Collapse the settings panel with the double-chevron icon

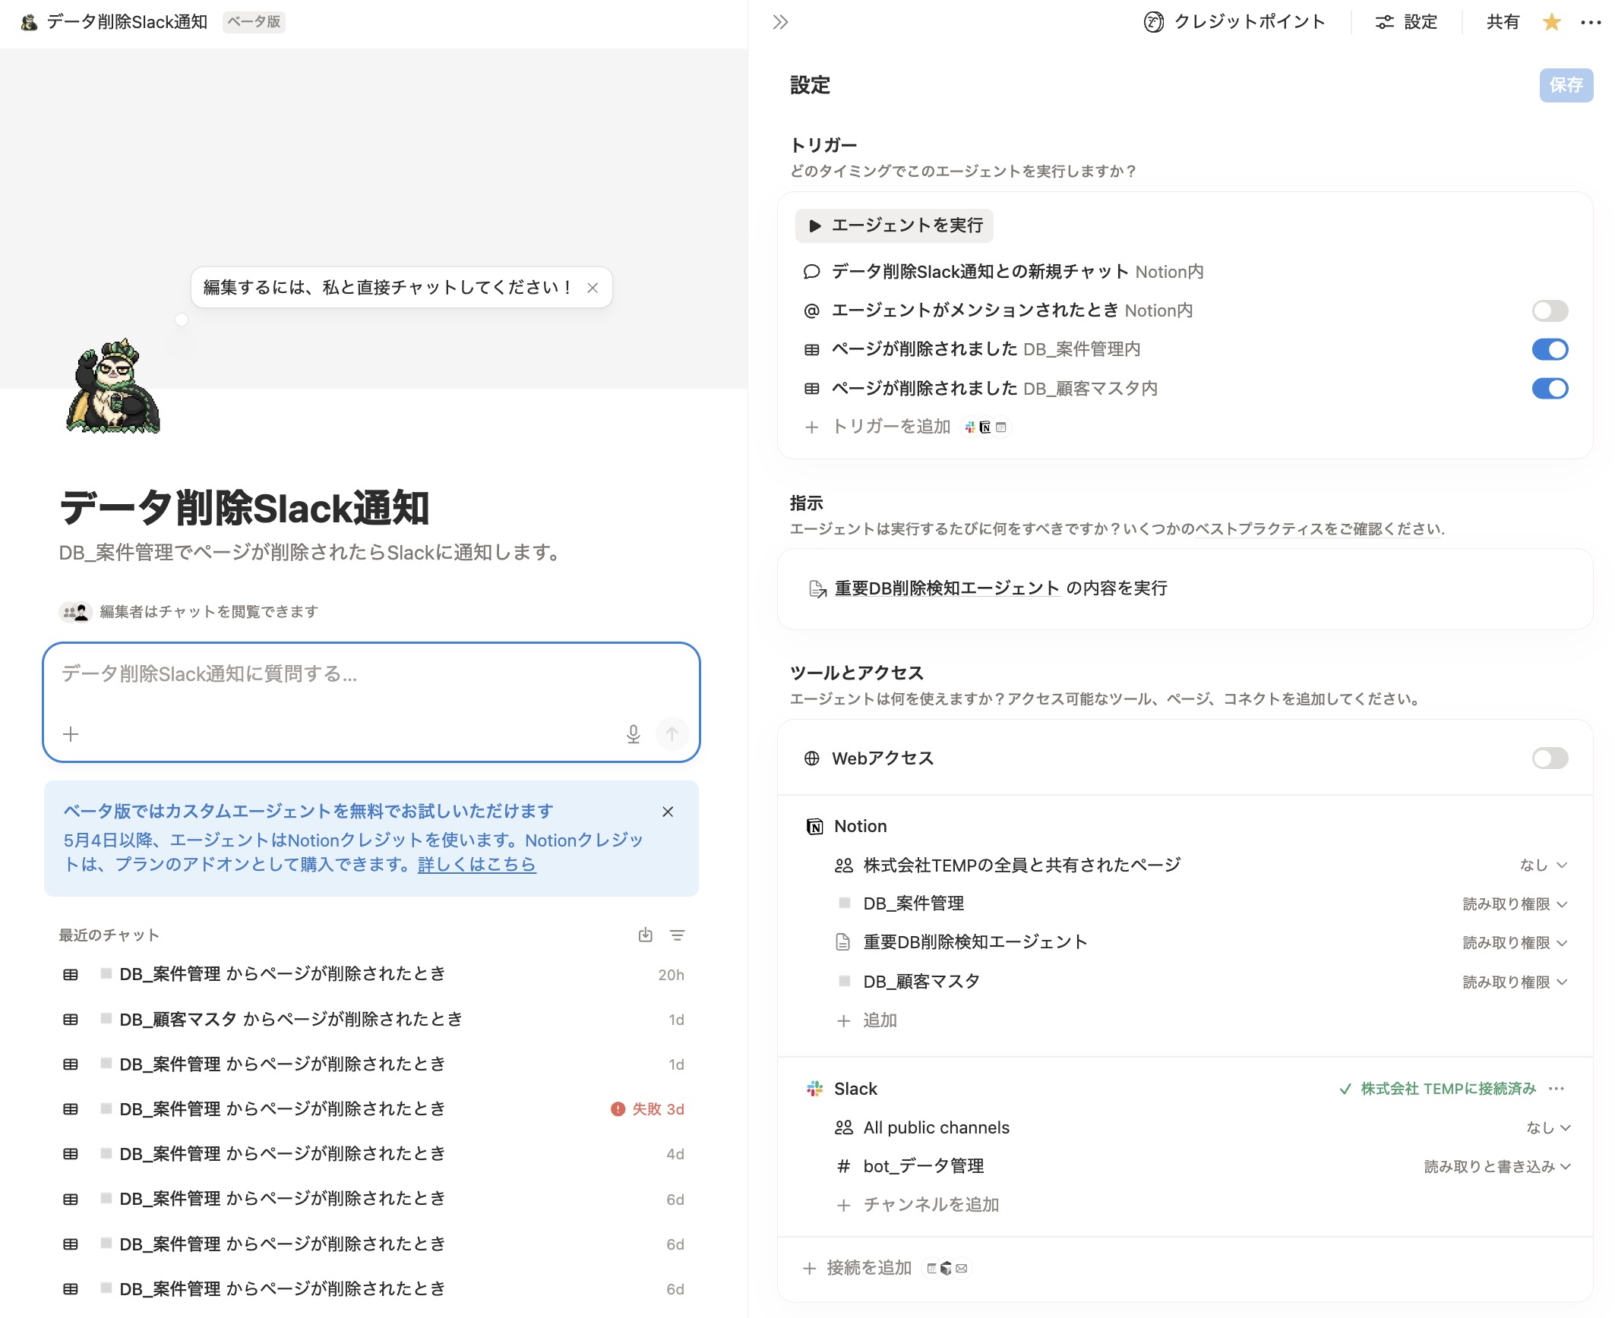pyautogui.click(x=780, y=22)
